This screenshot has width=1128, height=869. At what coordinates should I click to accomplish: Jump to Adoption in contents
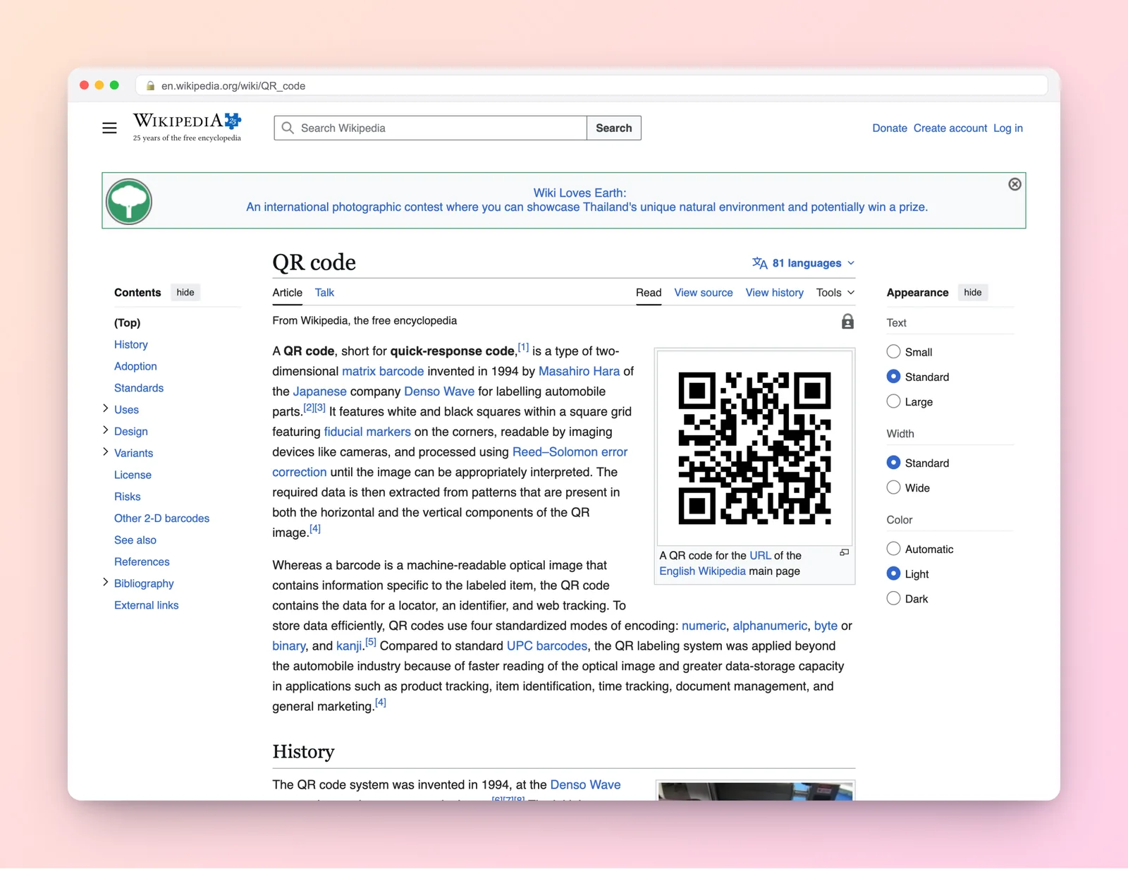tap(135, 367)
